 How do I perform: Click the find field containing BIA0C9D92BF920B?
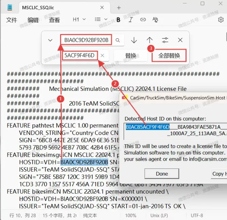[x=86, y=40]
